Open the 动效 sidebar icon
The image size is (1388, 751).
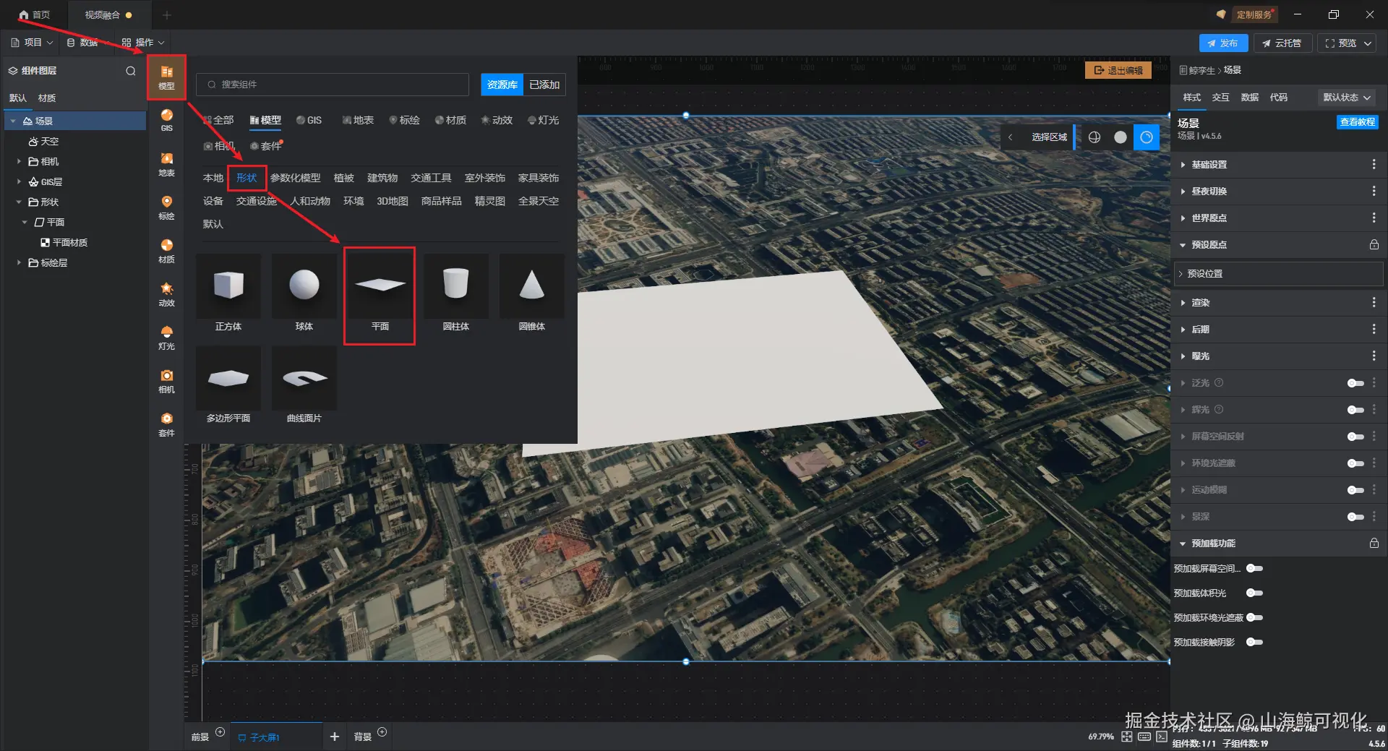(166, 294)
